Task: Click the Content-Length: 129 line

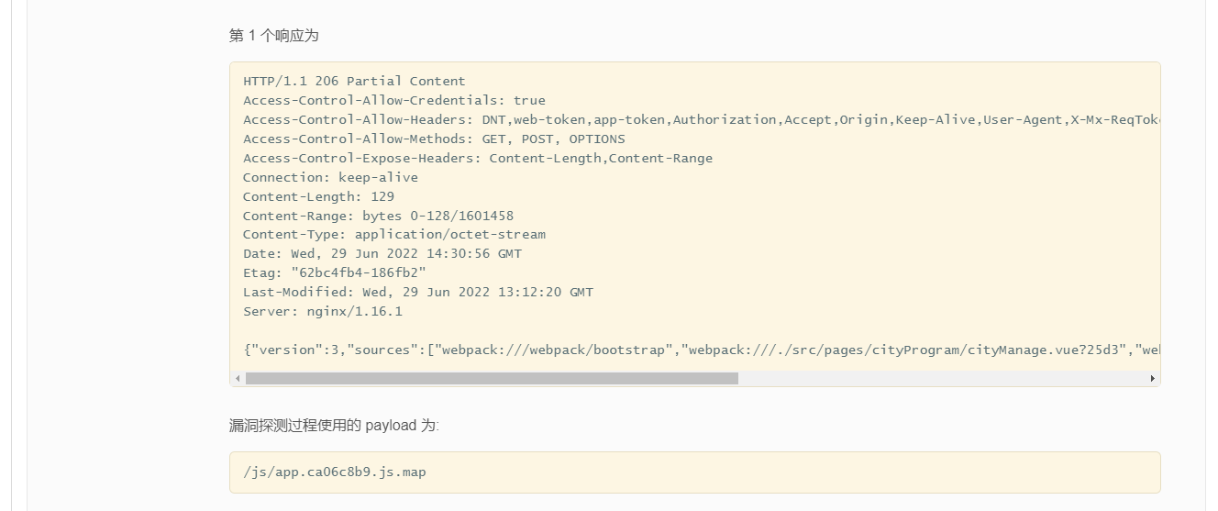Action: point(318,196)
